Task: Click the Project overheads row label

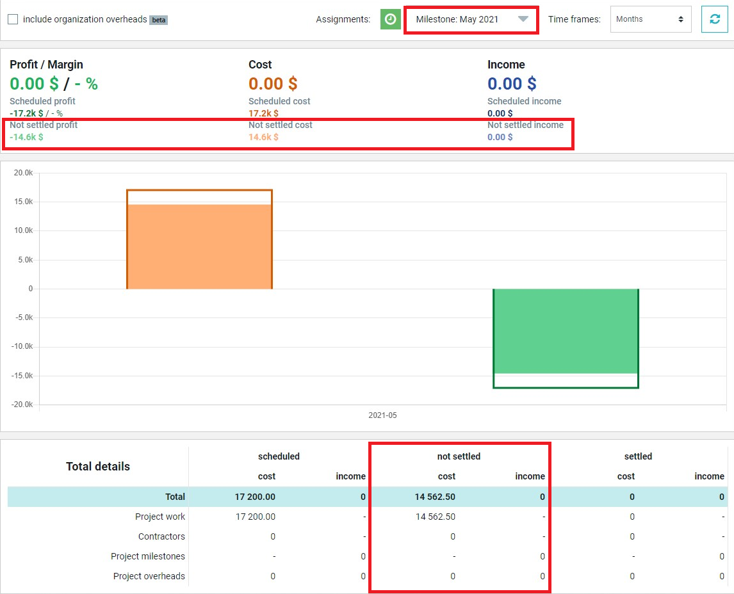Action: [x=149, y=576]
